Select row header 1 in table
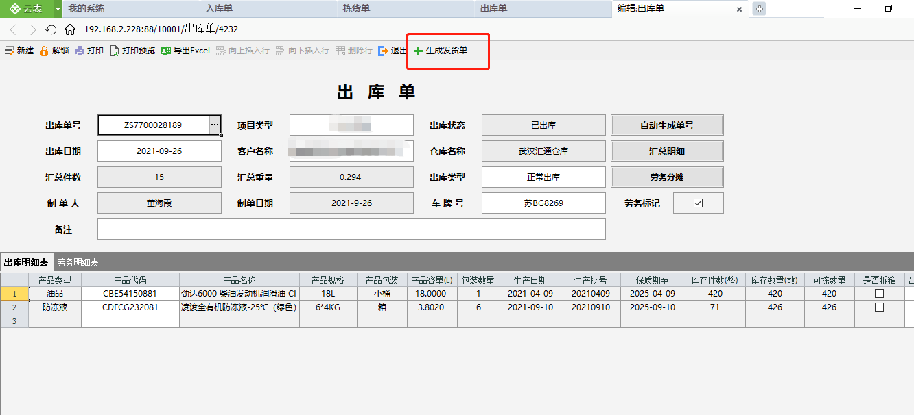The width and height of the screenshot is (914, 415). 14,294
